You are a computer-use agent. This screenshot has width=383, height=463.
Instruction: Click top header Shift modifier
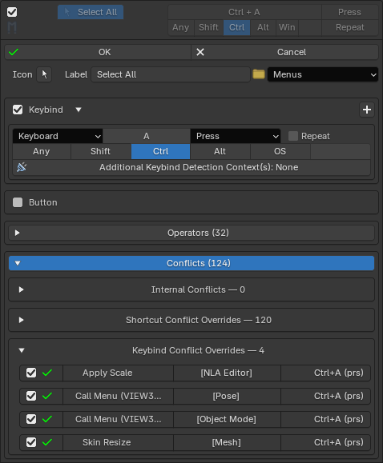208,27
